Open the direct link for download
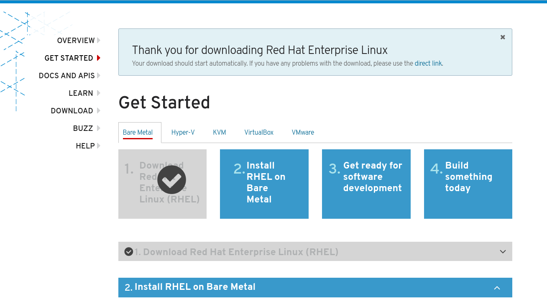 428,64
